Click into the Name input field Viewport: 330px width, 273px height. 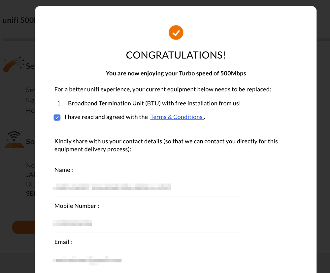click(x=148, y=187)
